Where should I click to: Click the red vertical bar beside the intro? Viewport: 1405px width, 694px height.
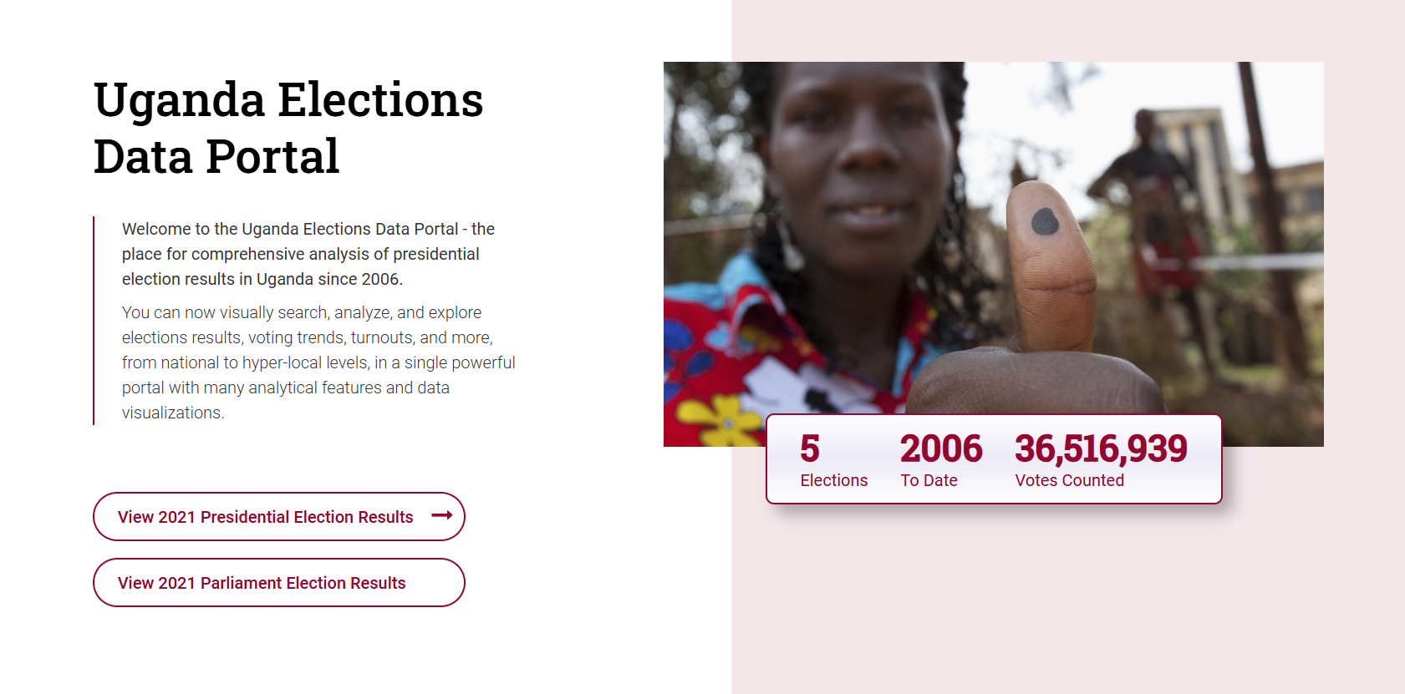pos(94,321)
